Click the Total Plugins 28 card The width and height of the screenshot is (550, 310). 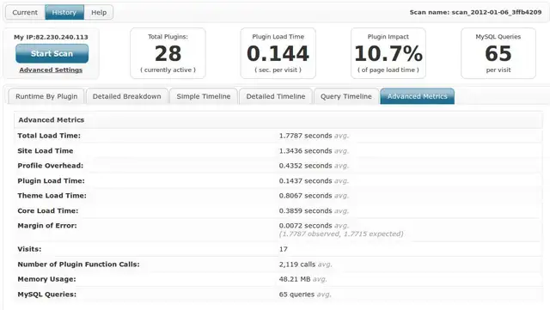168,53
